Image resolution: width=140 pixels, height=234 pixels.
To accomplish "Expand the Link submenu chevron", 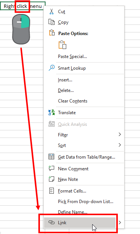I will (120, 223).
